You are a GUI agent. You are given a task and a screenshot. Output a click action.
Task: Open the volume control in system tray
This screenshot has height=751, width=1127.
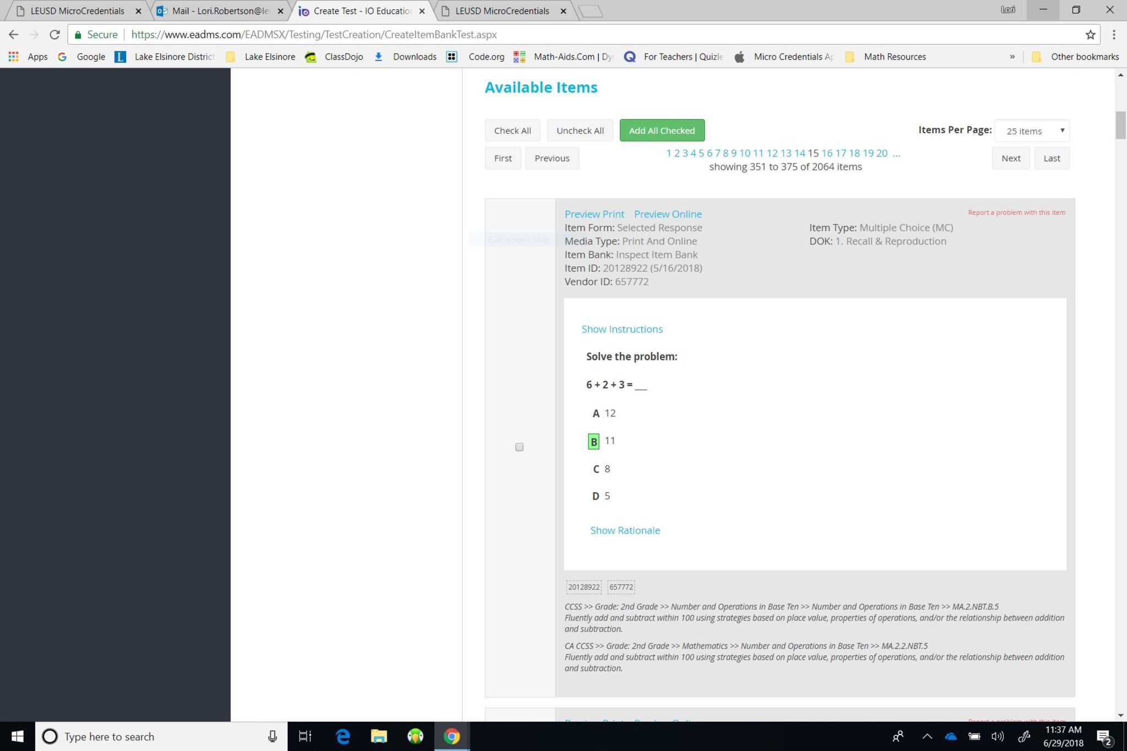997,736
